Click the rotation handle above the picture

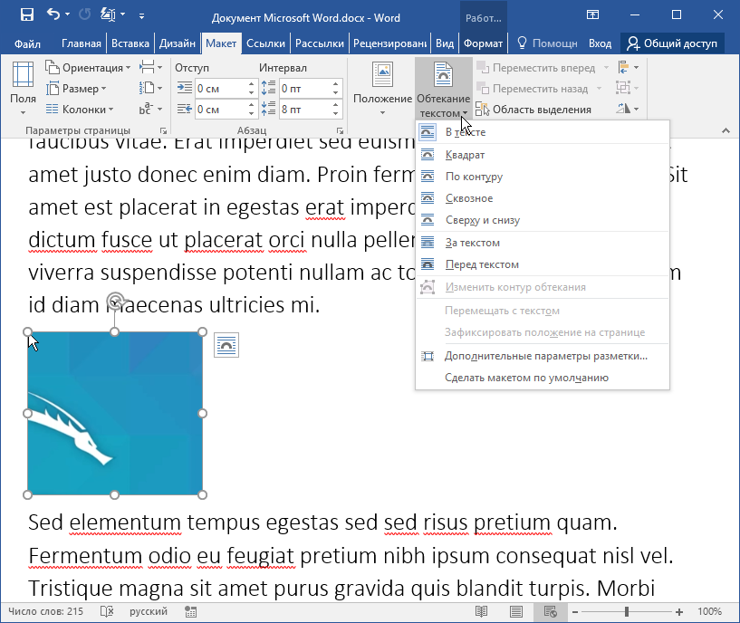115,301
